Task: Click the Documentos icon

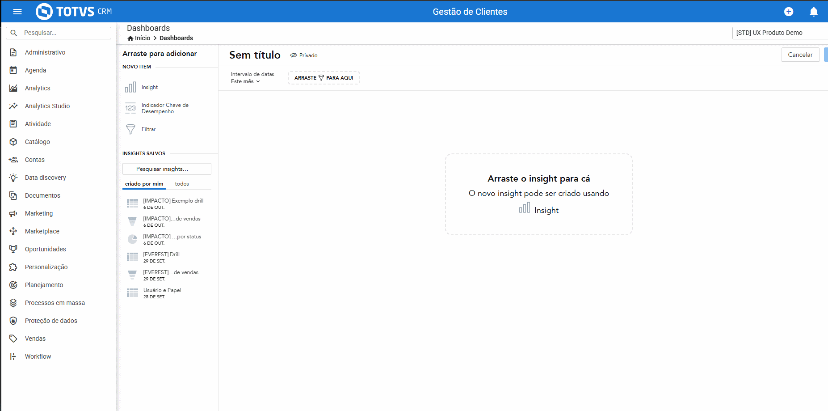Action: [x=13, y=195]
